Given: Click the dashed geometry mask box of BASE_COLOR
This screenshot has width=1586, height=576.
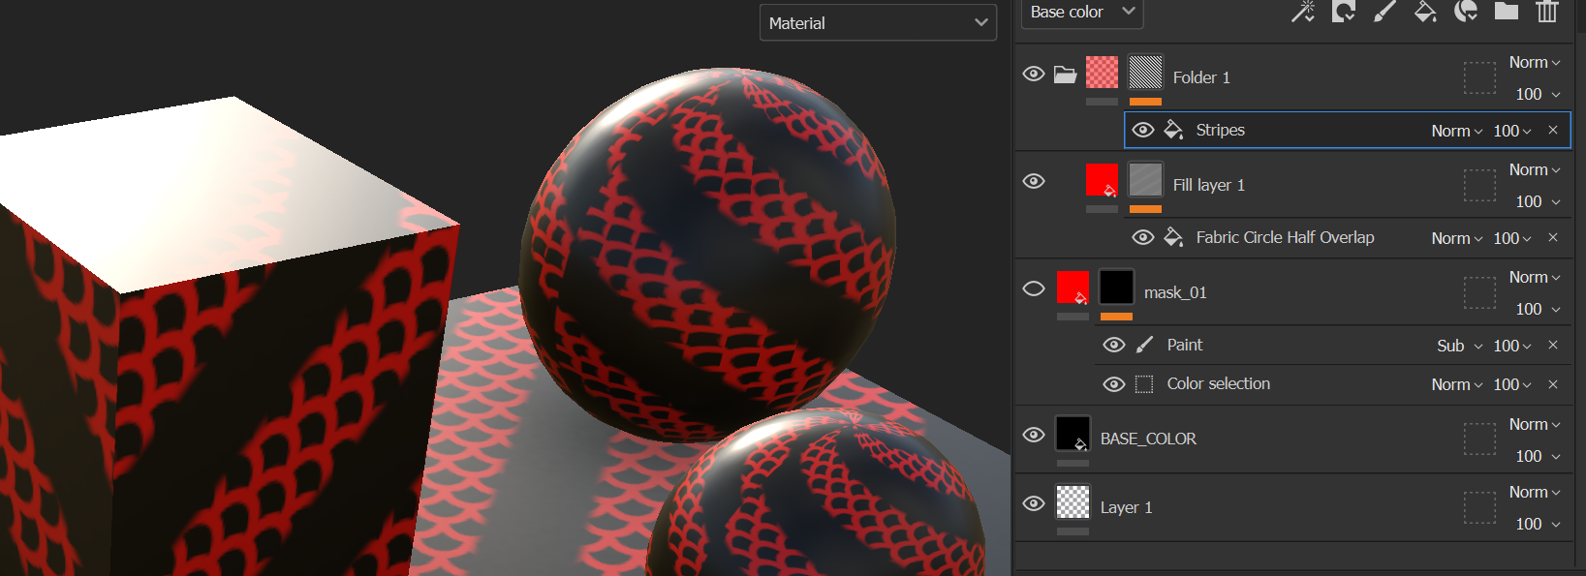Looking at the screenshot, I should point(1479,439).
